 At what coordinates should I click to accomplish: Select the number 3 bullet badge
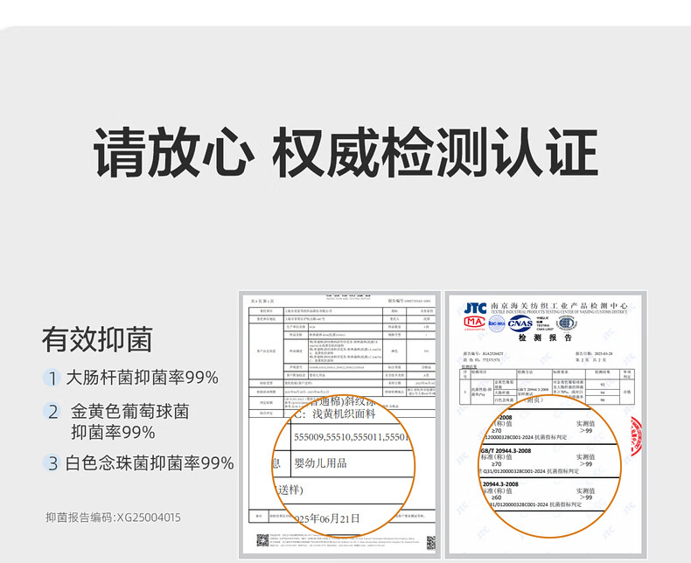pos(52,463)
